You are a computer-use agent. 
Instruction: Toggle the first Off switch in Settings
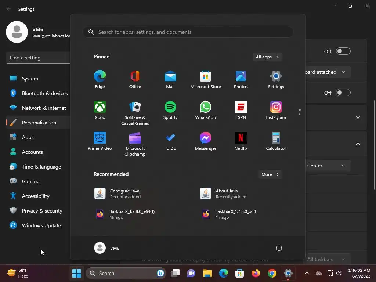pyautogui.click(x=343, y=51)
